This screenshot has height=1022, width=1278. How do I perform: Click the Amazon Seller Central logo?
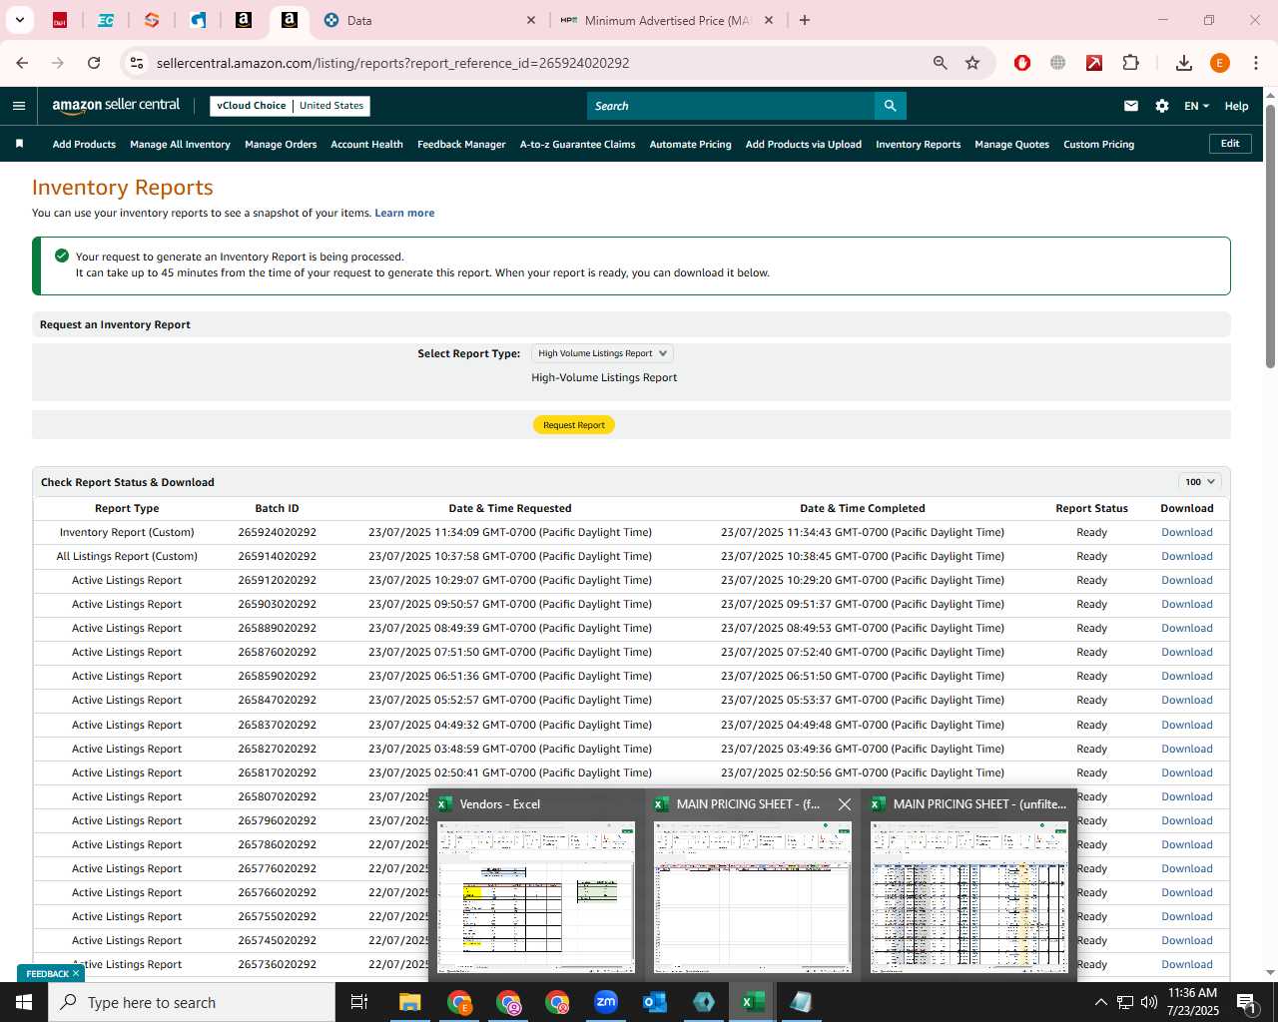(x=116, y=106)
